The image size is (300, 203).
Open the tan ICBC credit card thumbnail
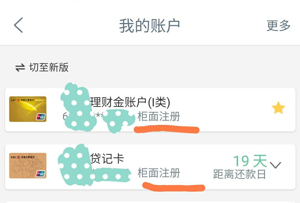click(28, 166)
